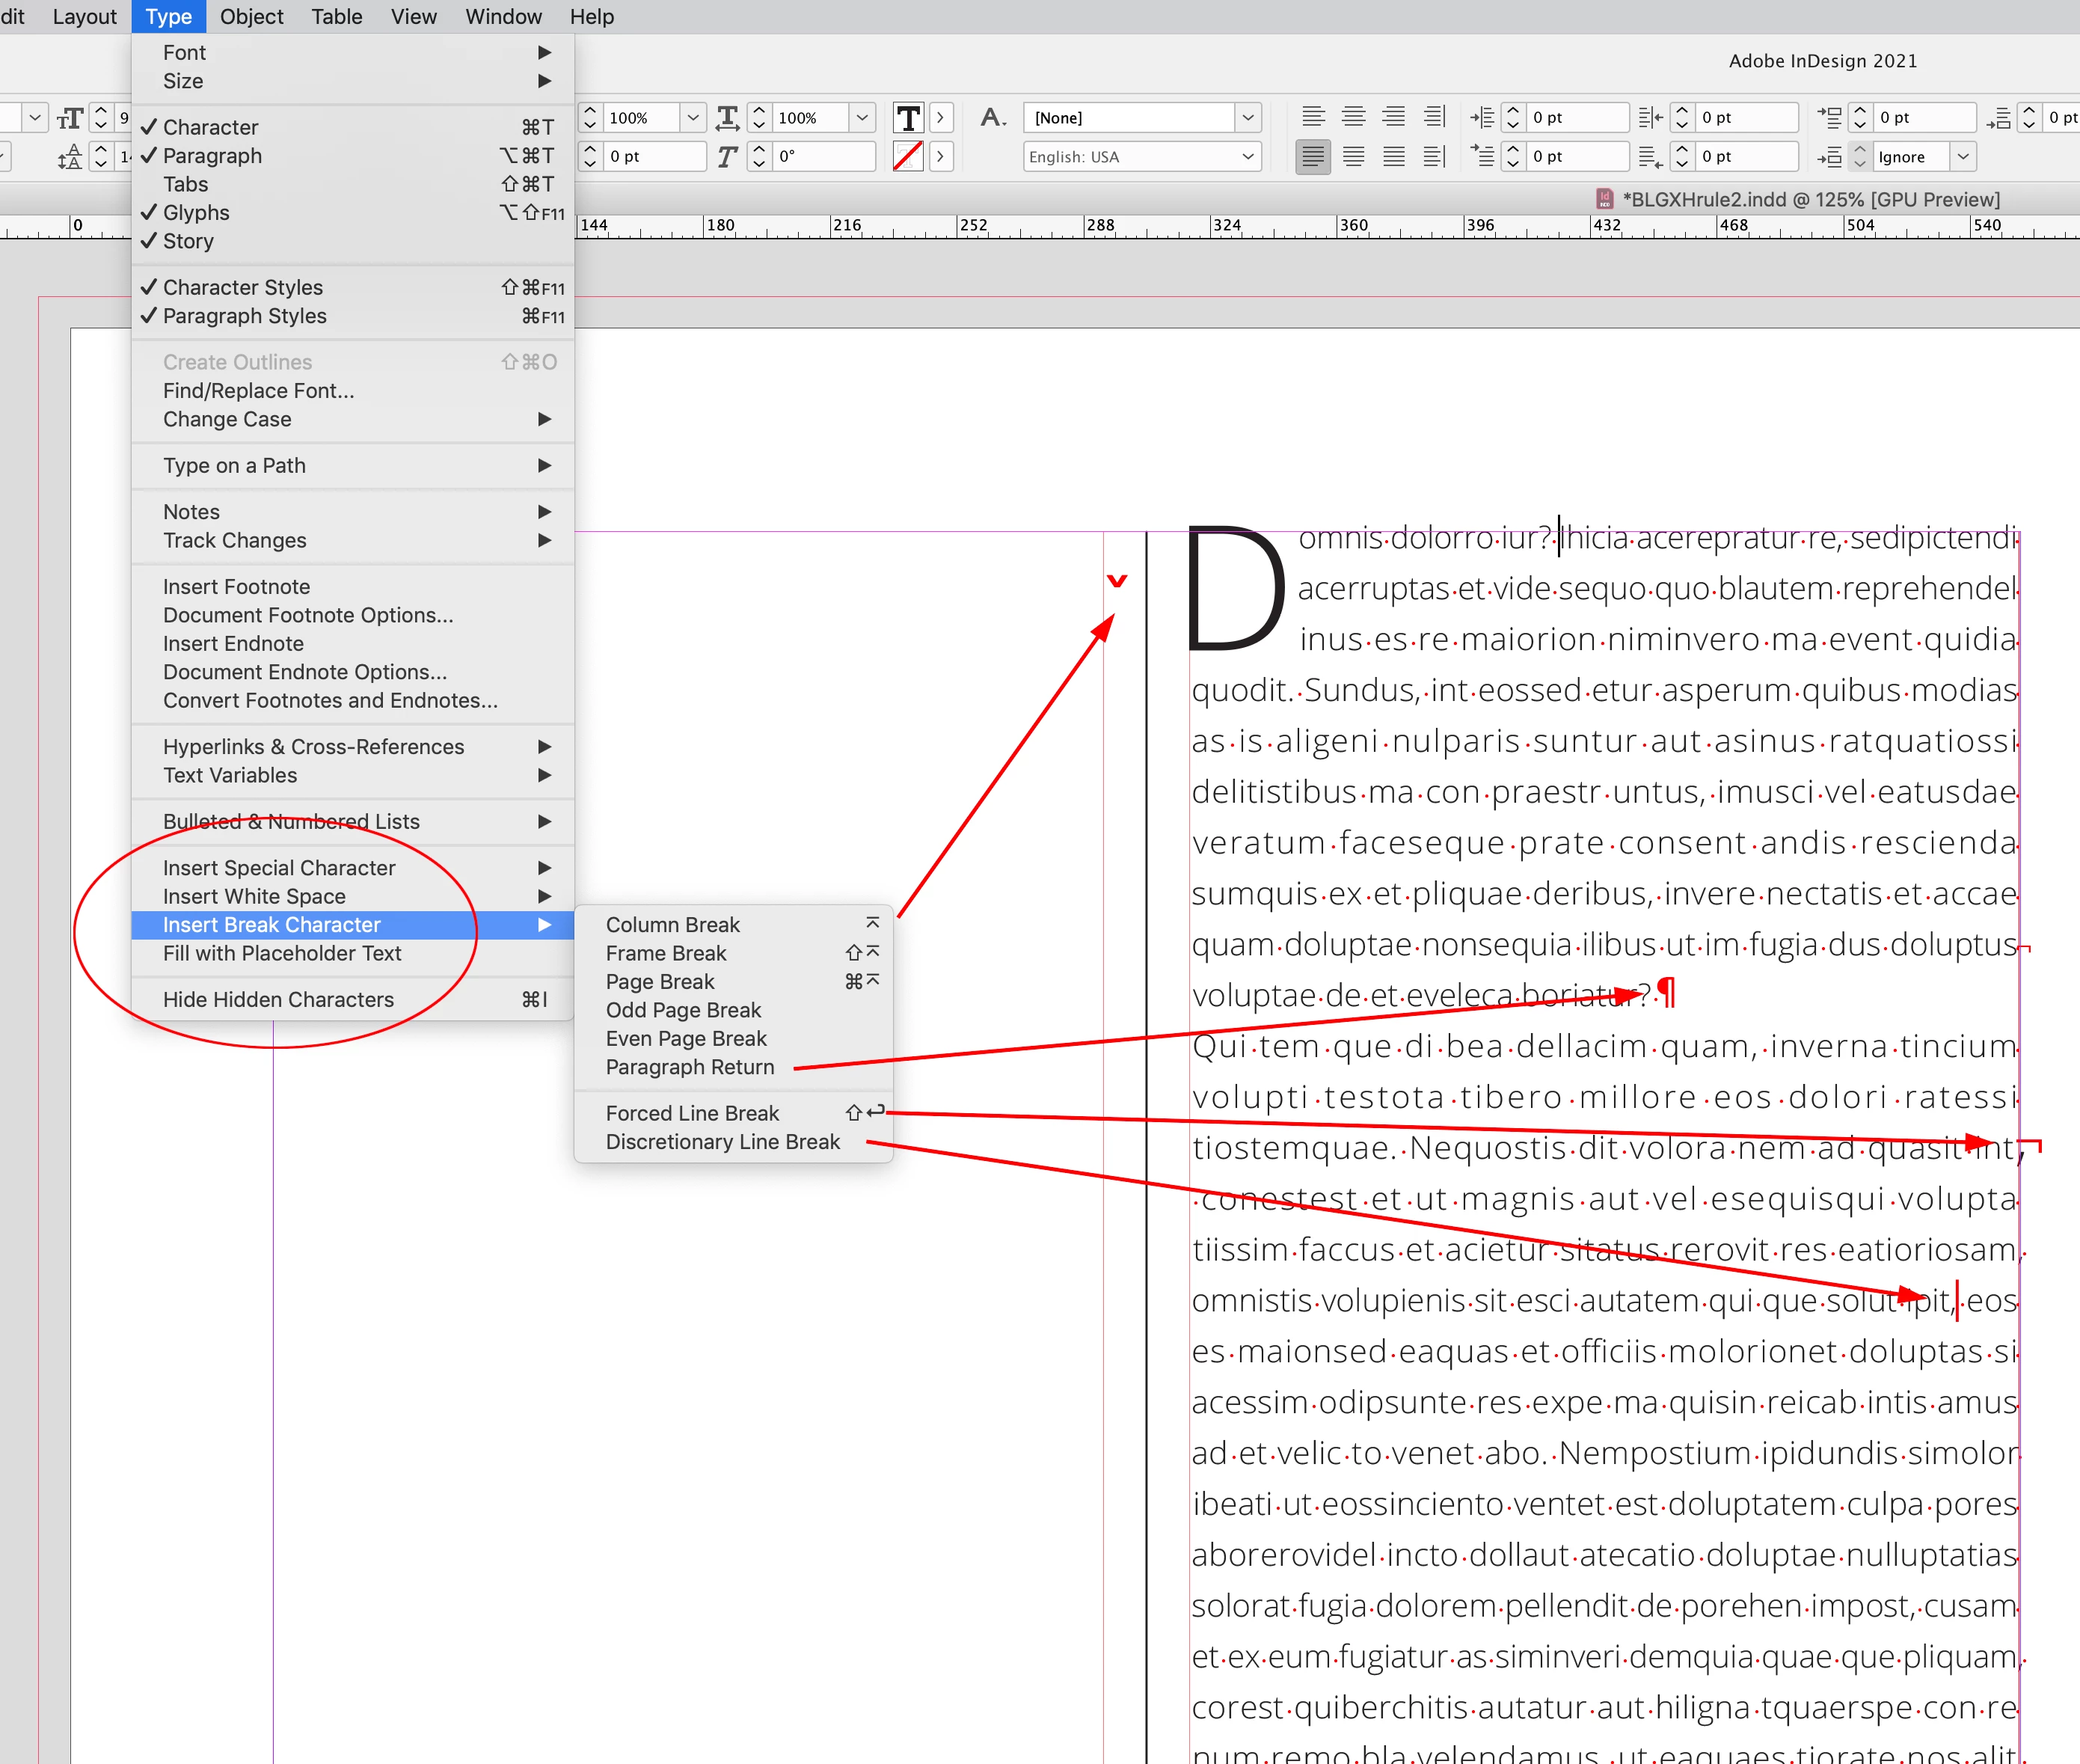Click the horizontal scale T icon
The width and height of the screenshot is (2080, 1764).
[728, 118]
